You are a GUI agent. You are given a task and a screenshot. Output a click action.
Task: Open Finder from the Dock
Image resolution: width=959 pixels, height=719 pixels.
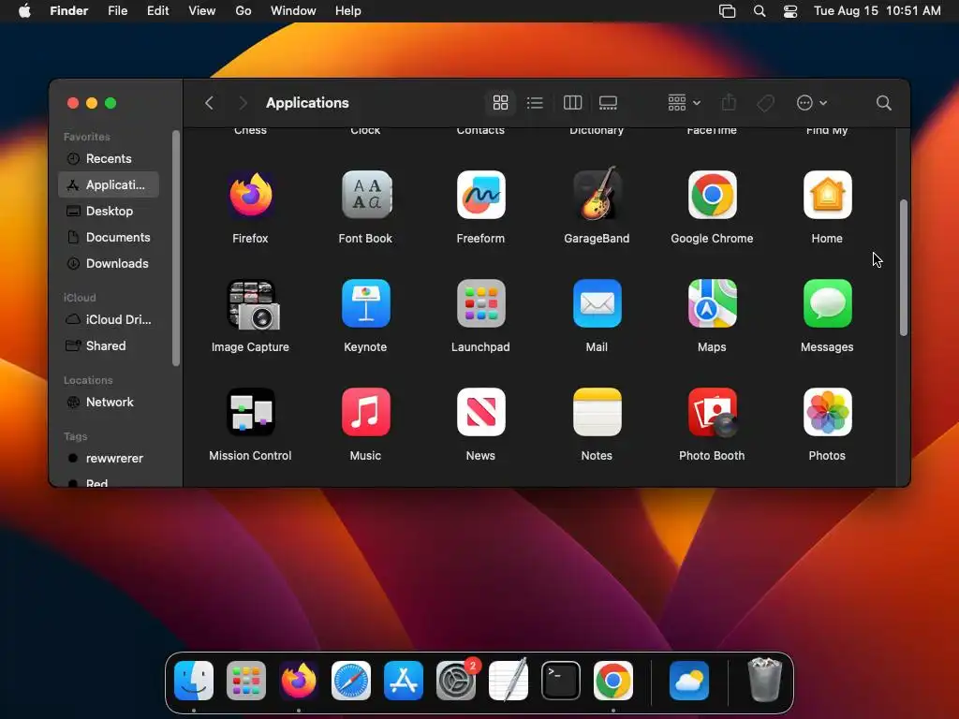[x=194, y=681]
